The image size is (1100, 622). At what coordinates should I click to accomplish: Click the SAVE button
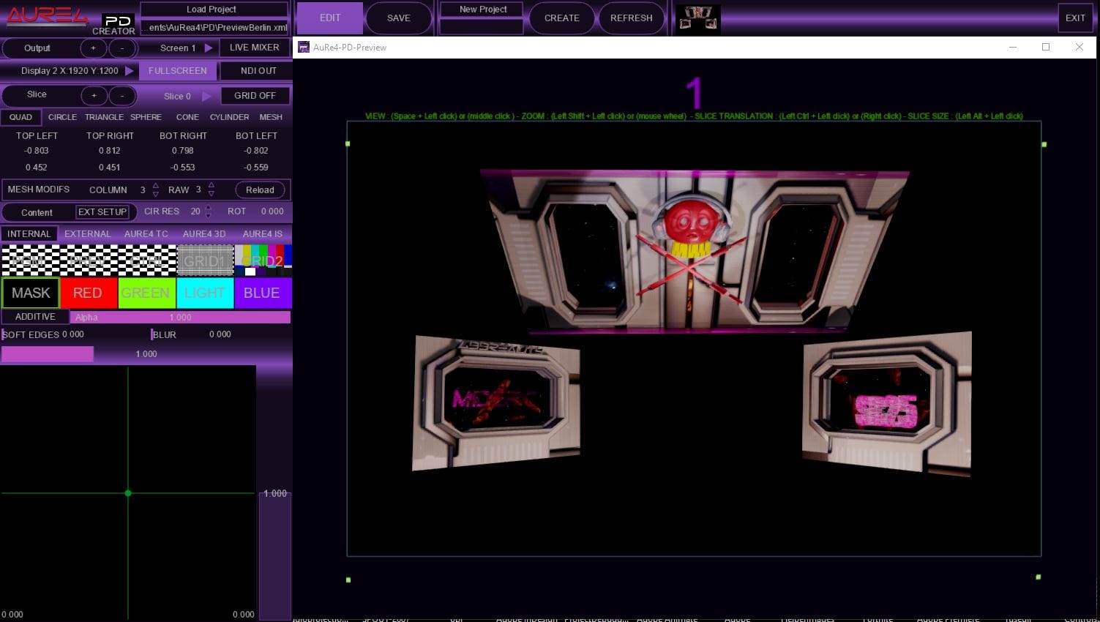point(398,18)
